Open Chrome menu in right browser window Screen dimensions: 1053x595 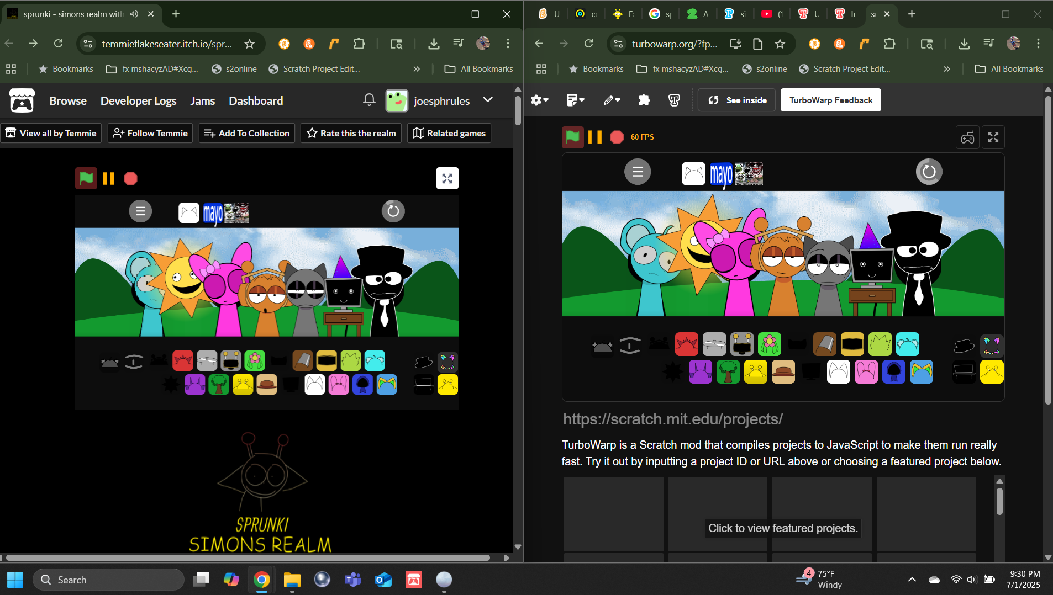[1038, 44]
